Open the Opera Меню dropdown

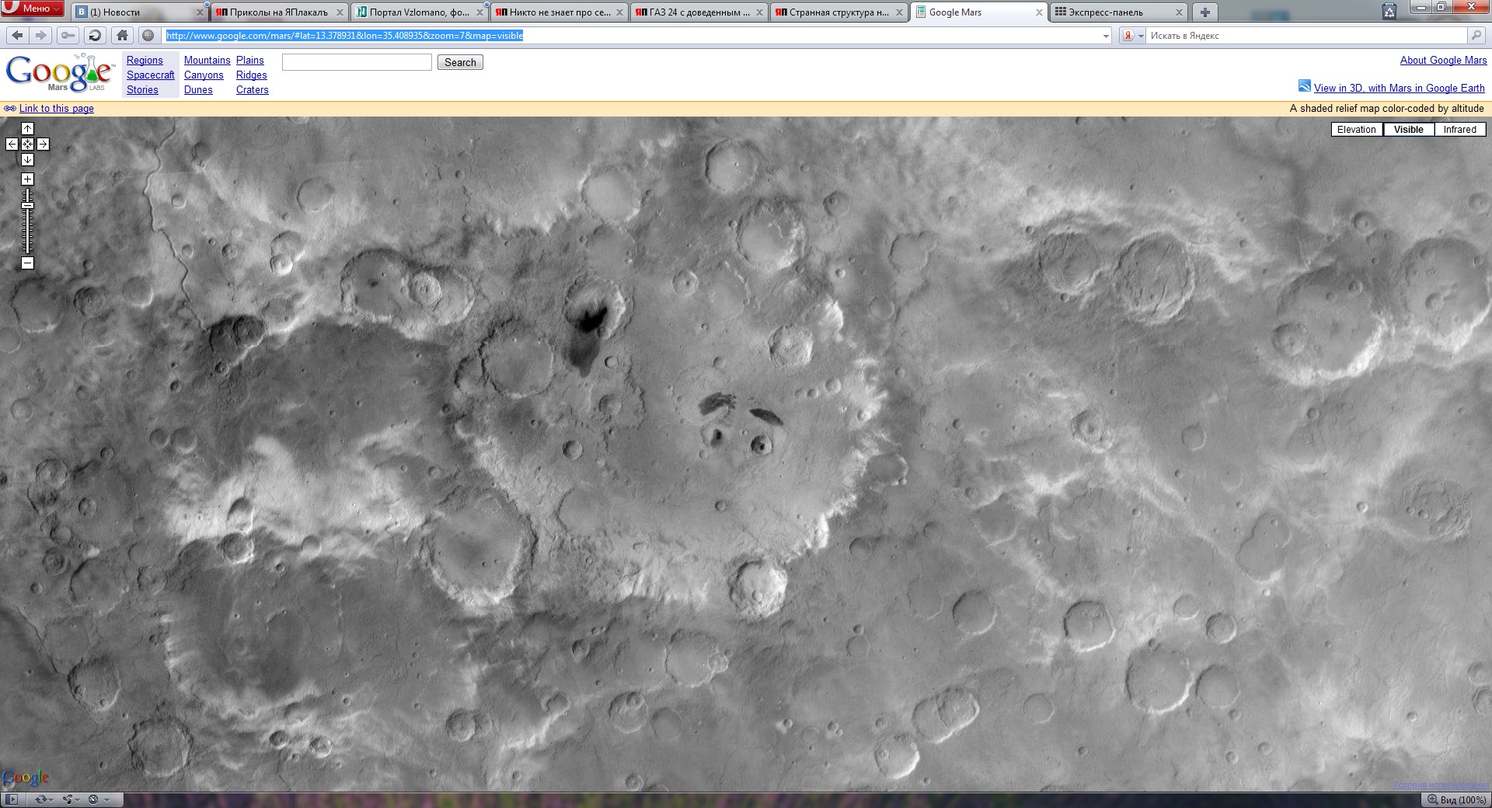click(33, 9)
